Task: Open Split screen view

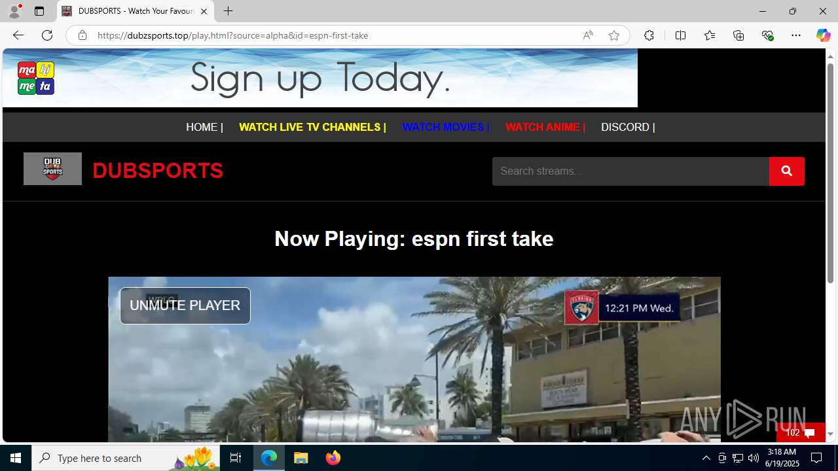Action: pyautogui.click(x=680, y=35)
